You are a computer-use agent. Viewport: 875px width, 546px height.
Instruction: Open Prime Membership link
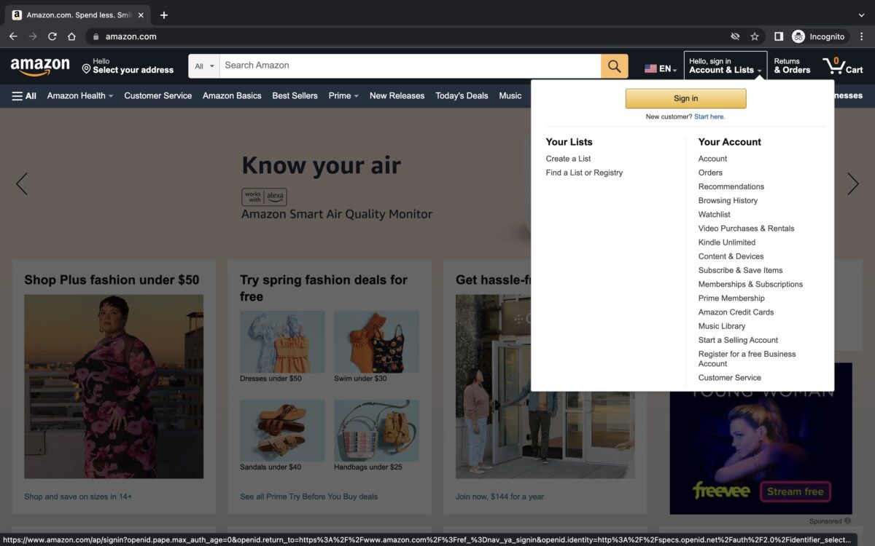click(731, 298)
